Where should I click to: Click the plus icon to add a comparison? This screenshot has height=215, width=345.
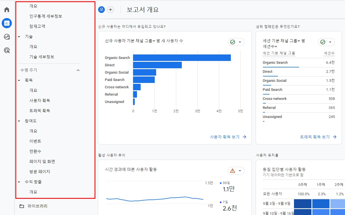tap(110, 9)
